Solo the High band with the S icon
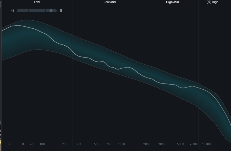This screenshot has height=151, width=231. pyautogui.click(x=209, y=2)
